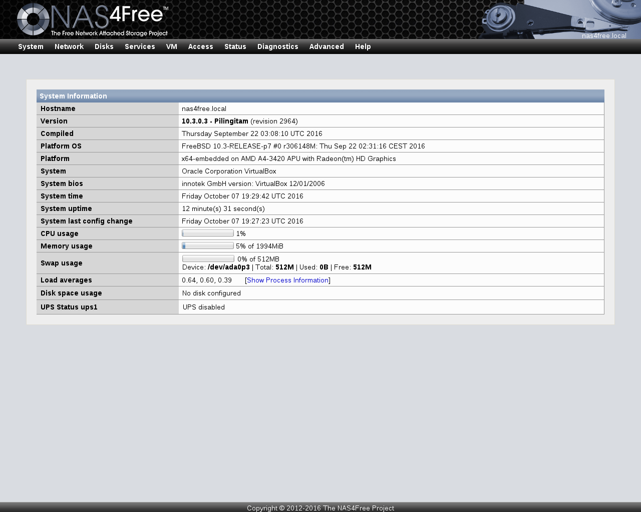Click swap device /dev/ada0p3 text
This screenshot has height=512, width=641.
coord(229,267)
